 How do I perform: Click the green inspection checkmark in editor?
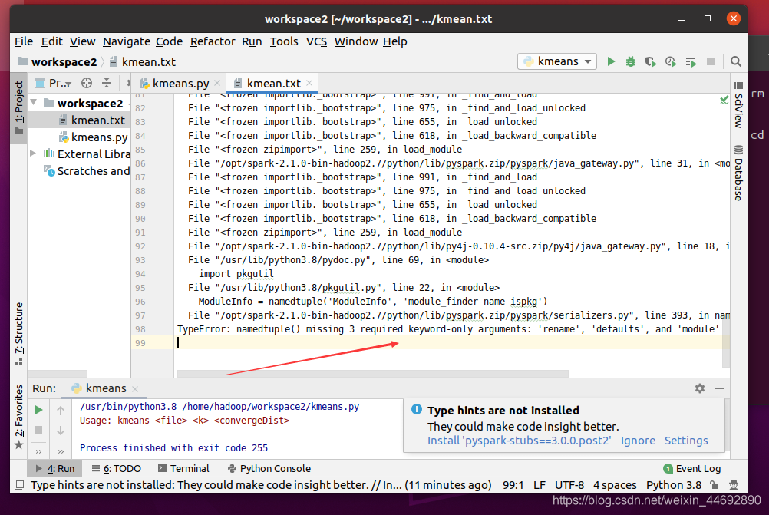(x=724, y=100)
